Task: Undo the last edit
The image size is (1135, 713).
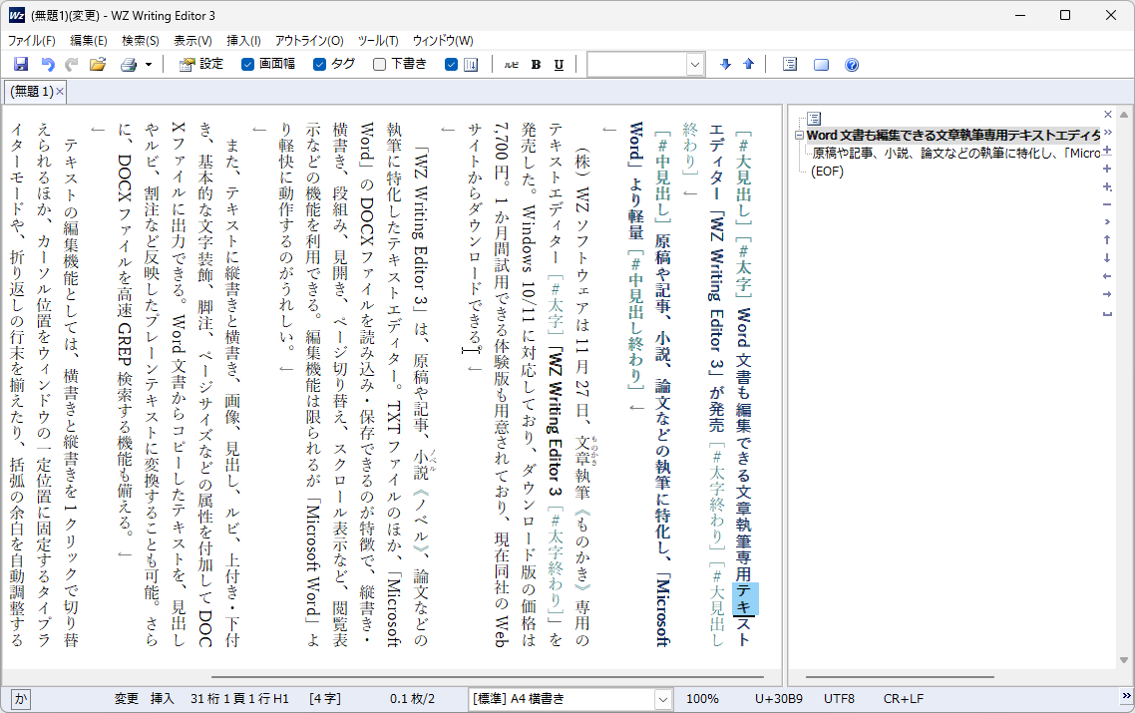Action: [x=46, y=64]
